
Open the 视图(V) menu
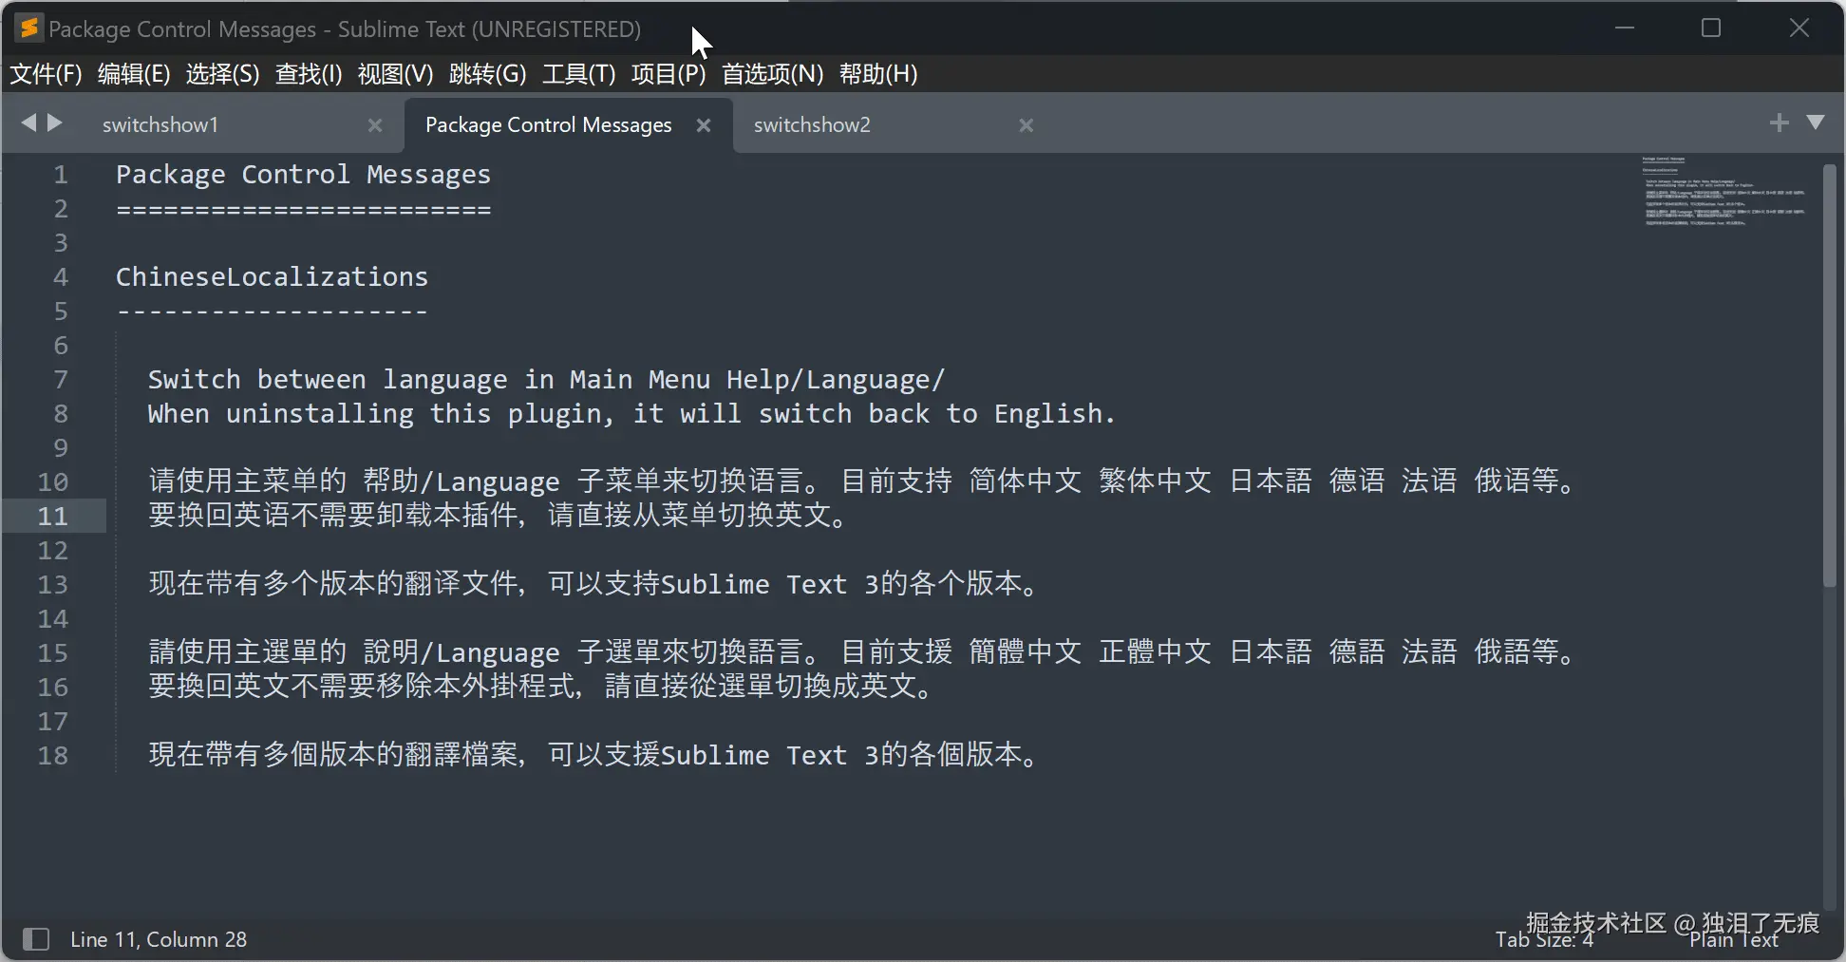point(395,74)
